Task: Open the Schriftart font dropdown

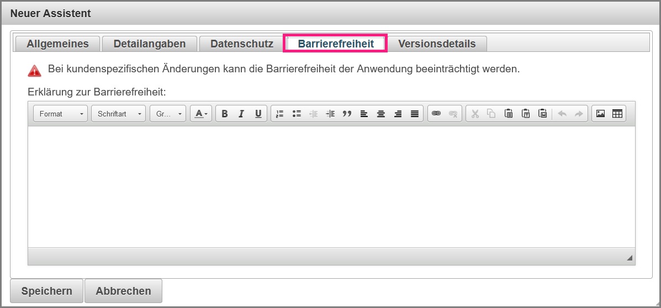Action: (x=118, y=114)
